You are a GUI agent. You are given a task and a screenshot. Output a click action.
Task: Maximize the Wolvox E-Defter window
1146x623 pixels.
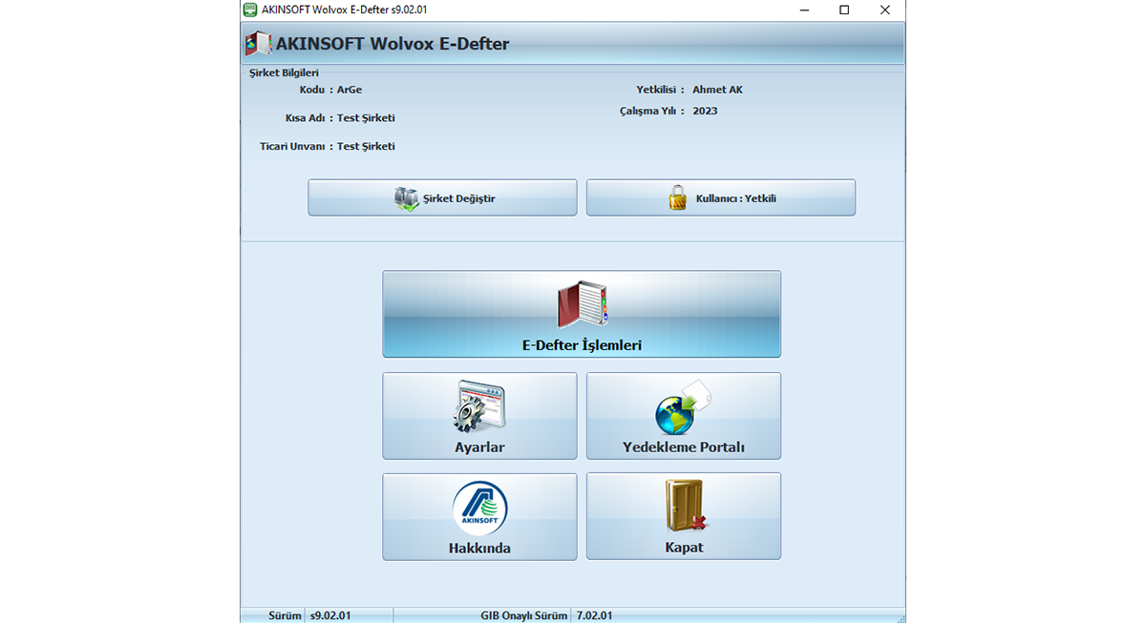pos(844,10)
